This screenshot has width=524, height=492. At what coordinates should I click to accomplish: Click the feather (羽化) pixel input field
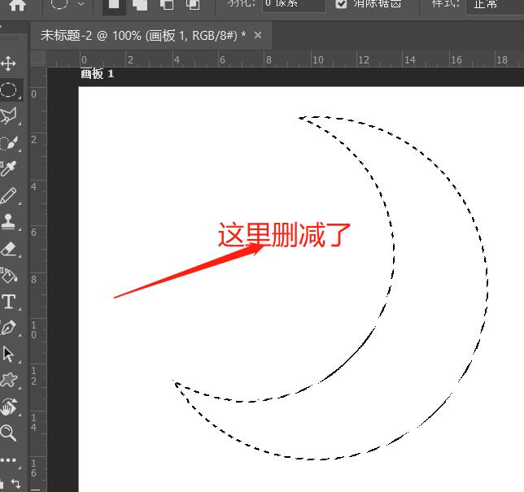293,4
